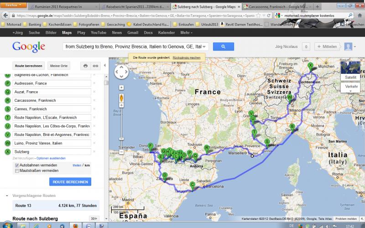Open the Geocaching bookmarks folder
The image size is (365, 228).
tap(113, 24)
